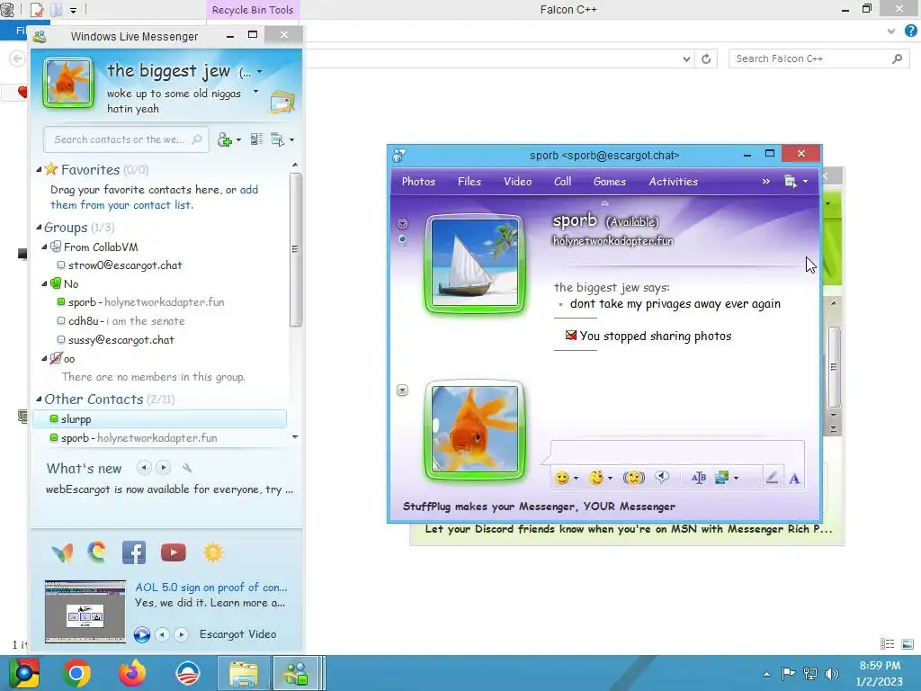Open the smiley emoticon picker in chat
The width and height of the screenshot is (921, 691).
(562, 478)
